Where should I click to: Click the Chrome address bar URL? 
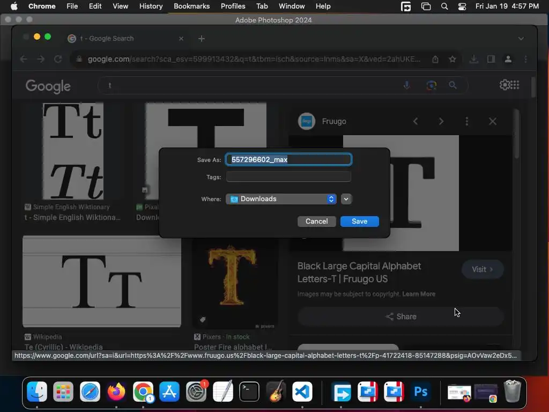point(254,59)
